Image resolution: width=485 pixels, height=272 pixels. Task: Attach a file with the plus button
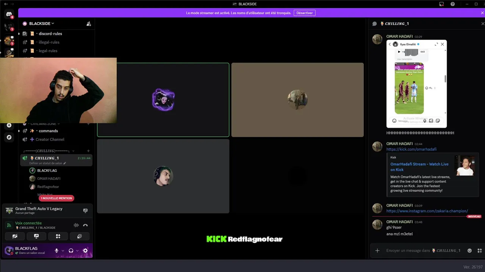pyautogui.click(x=377, y=250)
